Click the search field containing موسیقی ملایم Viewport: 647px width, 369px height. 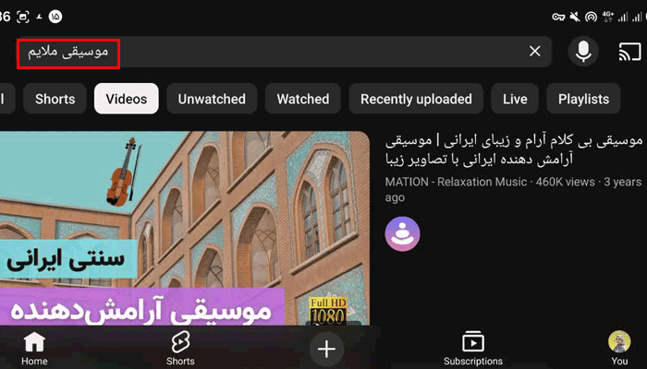click(x=284, y=52)
